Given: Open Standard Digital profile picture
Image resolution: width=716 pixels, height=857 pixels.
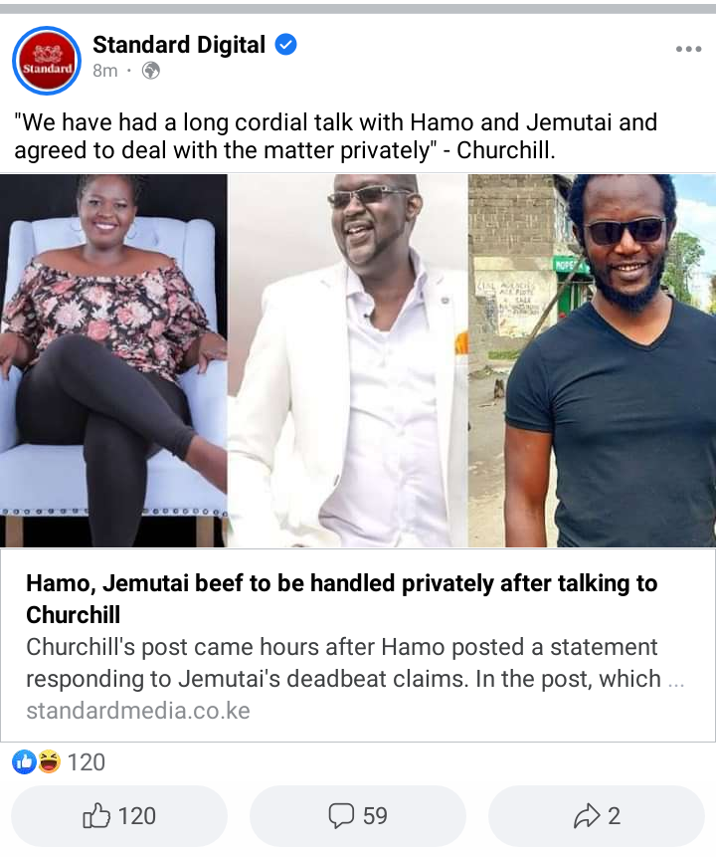Looking at the screenshot, I should click(47, 61).
